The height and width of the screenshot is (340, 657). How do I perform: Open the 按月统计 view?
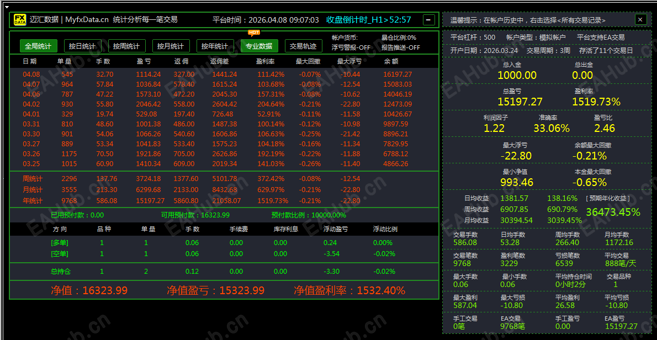pyautogui.click(x=171, y=46)
